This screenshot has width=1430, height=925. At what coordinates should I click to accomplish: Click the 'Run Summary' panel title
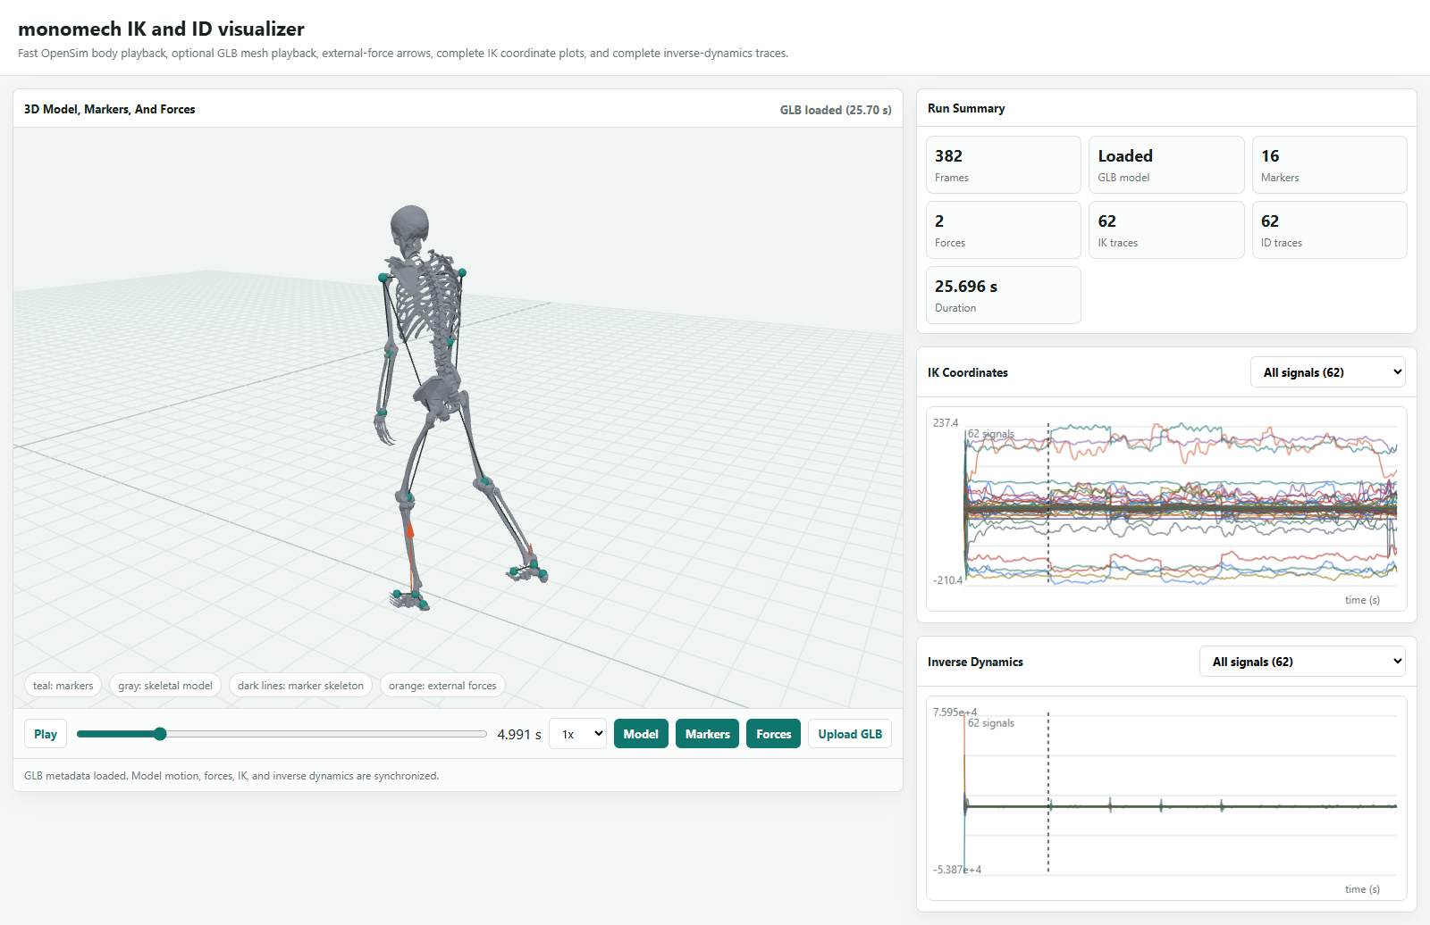966,108
